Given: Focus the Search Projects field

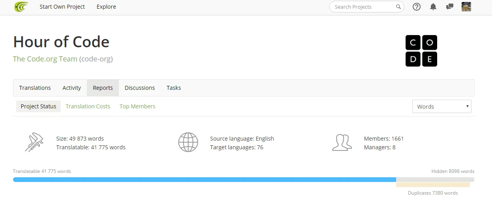Looking at the screenshot, I should click(367, 7).
